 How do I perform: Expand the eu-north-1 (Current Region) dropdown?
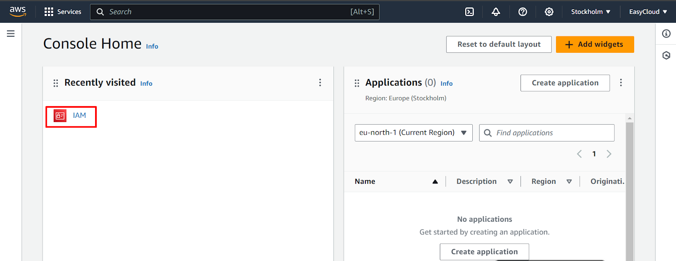pyautogui.click(x=414, y=133)
